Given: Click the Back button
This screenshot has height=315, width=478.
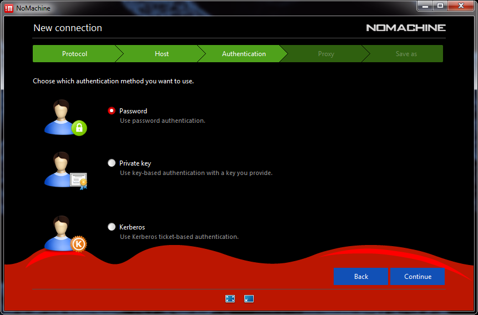Looking at the screenshot, I should [x=361, y=277].
